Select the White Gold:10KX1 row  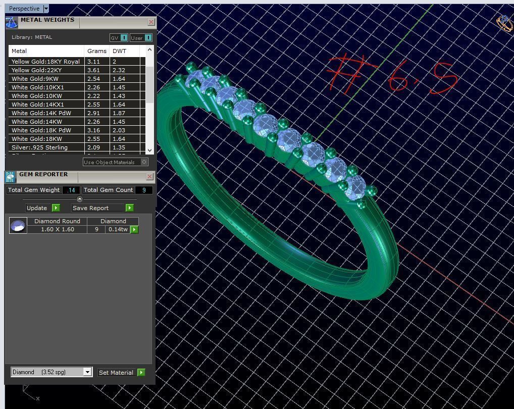[x=77, y=87]
